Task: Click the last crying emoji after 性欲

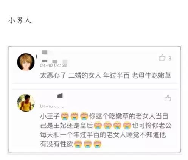Action: (98, 144)
